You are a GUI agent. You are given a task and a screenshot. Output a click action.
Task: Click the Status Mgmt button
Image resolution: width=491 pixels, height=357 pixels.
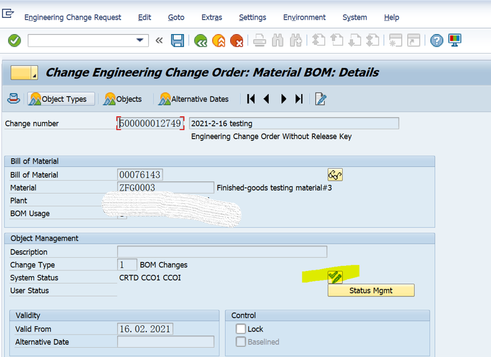[371, 290]
